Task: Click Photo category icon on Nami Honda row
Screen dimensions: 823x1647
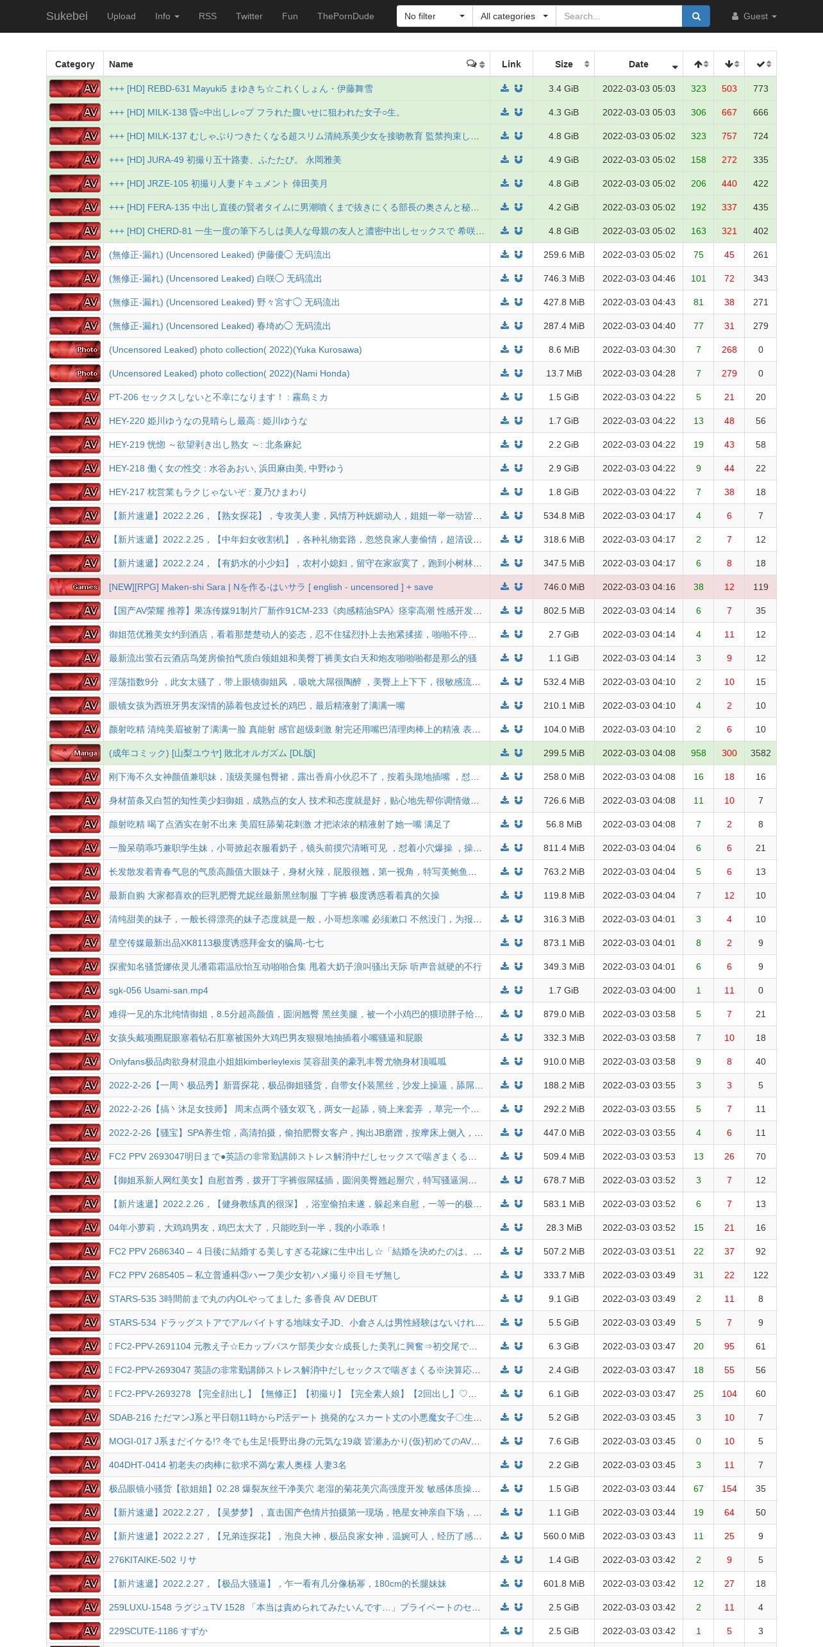Action: coord(75,373)
